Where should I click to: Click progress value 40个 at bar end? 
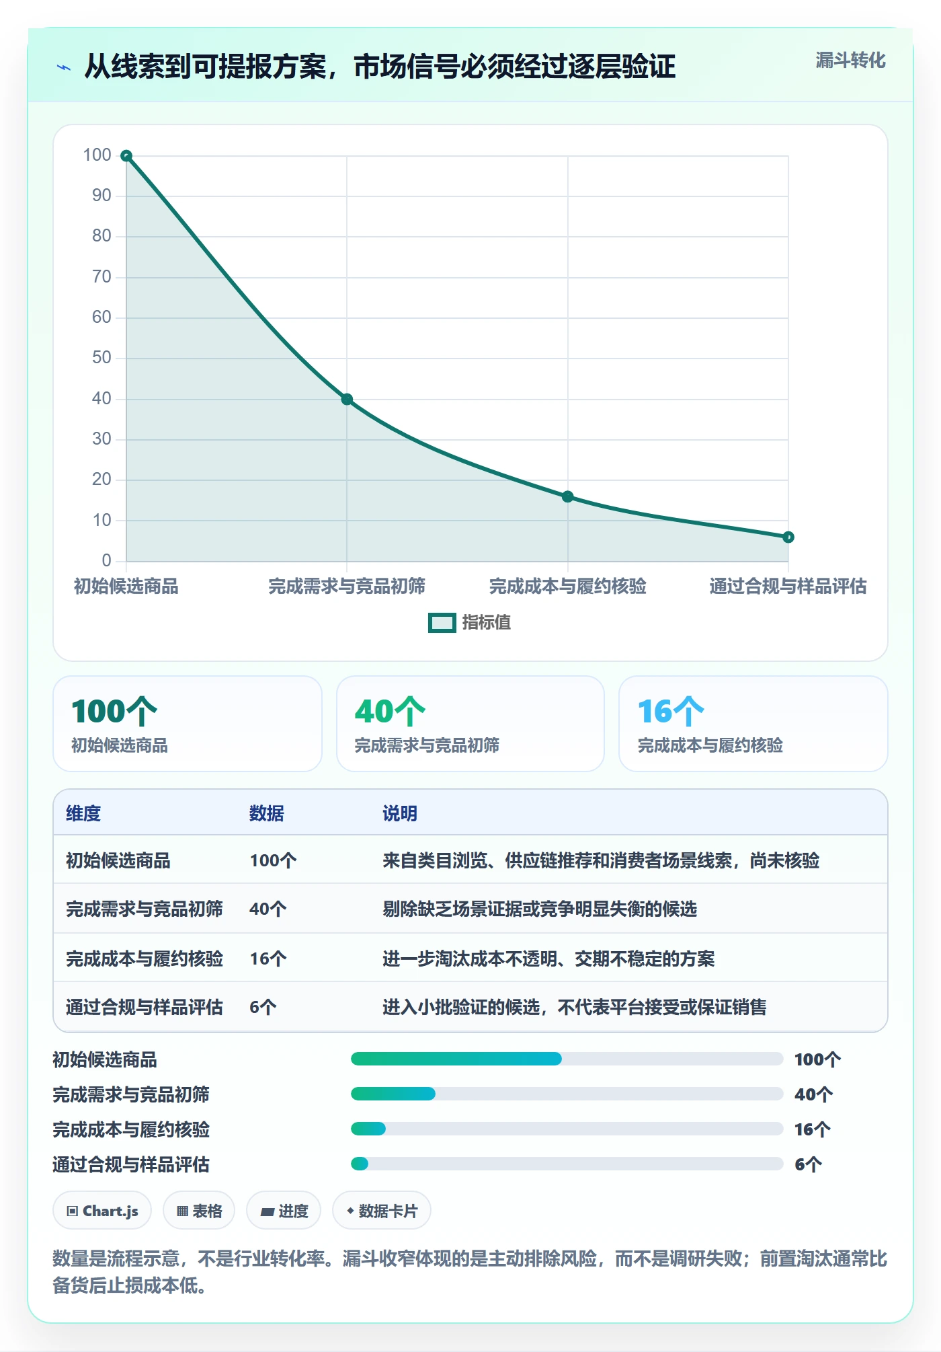[813, 1095]
